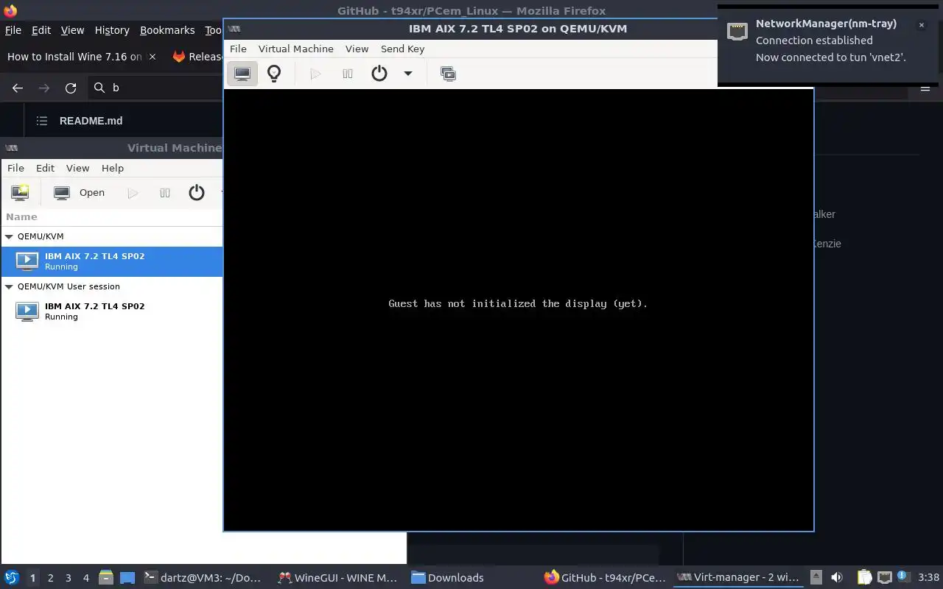Open the Send Key menu
This screenshot has height=589, width=943.
[x=402, y=49]
